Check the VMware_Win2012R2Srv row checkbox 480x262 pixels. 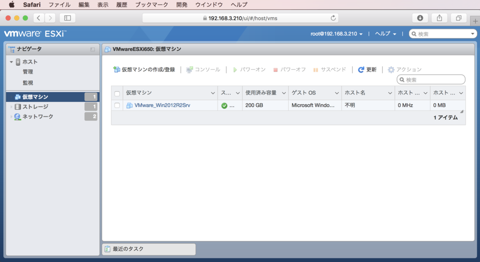pos(117,105)
